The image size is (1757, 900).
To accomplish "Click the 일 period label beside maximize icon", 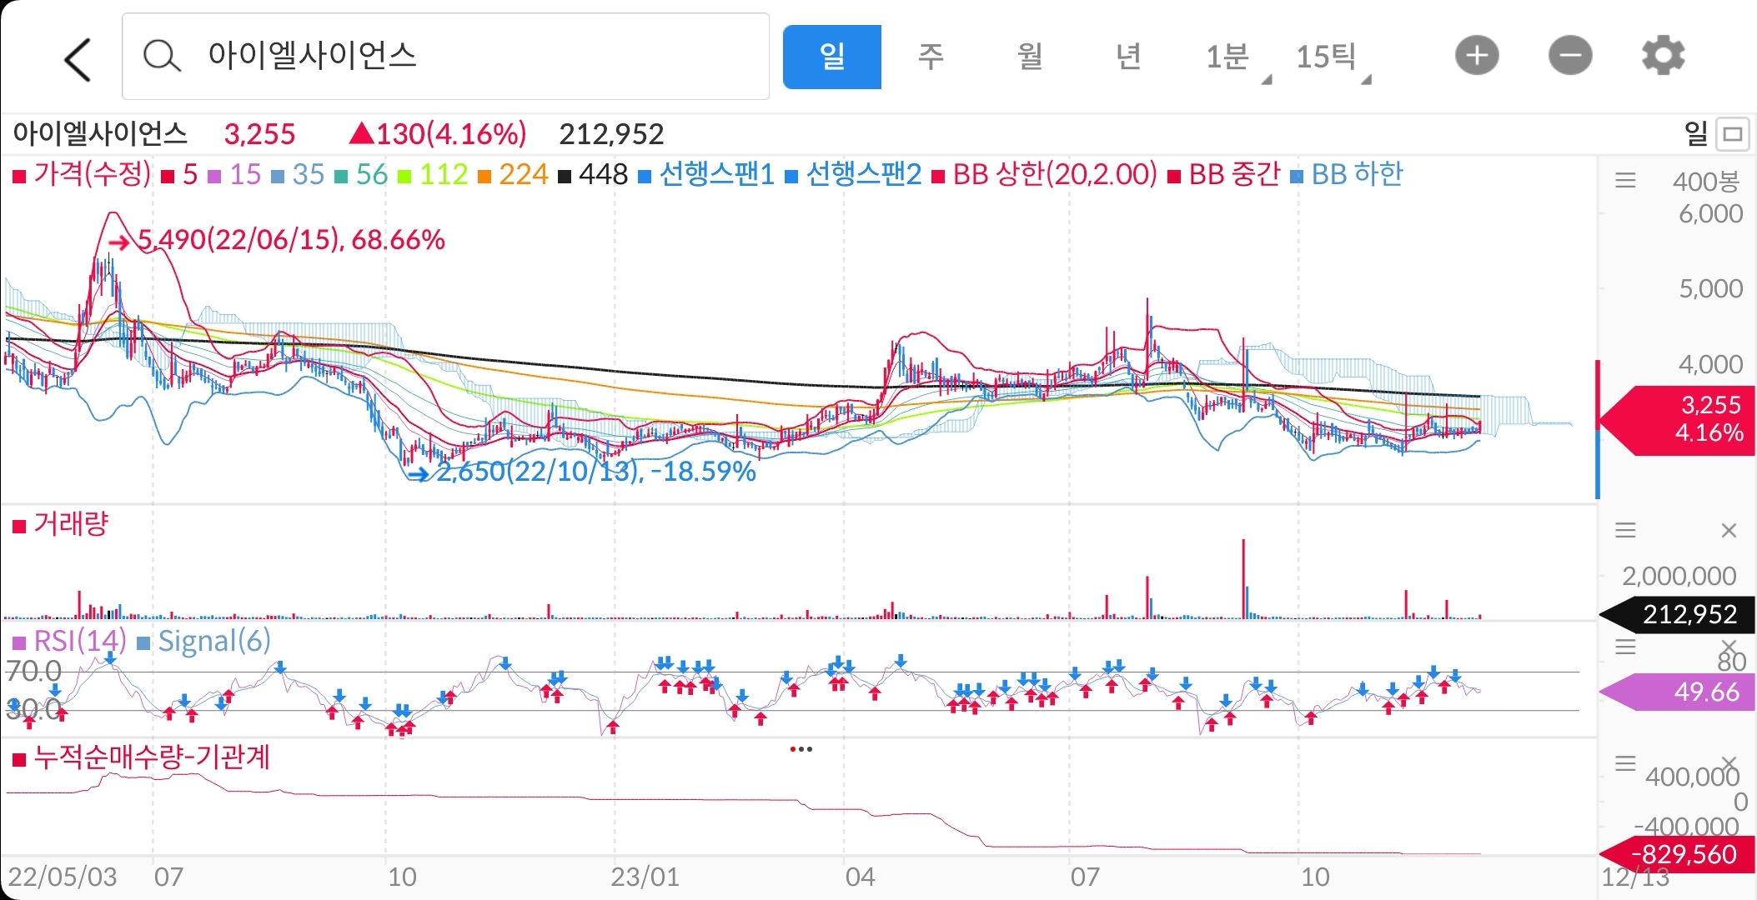I will [x=1696, y=133].
